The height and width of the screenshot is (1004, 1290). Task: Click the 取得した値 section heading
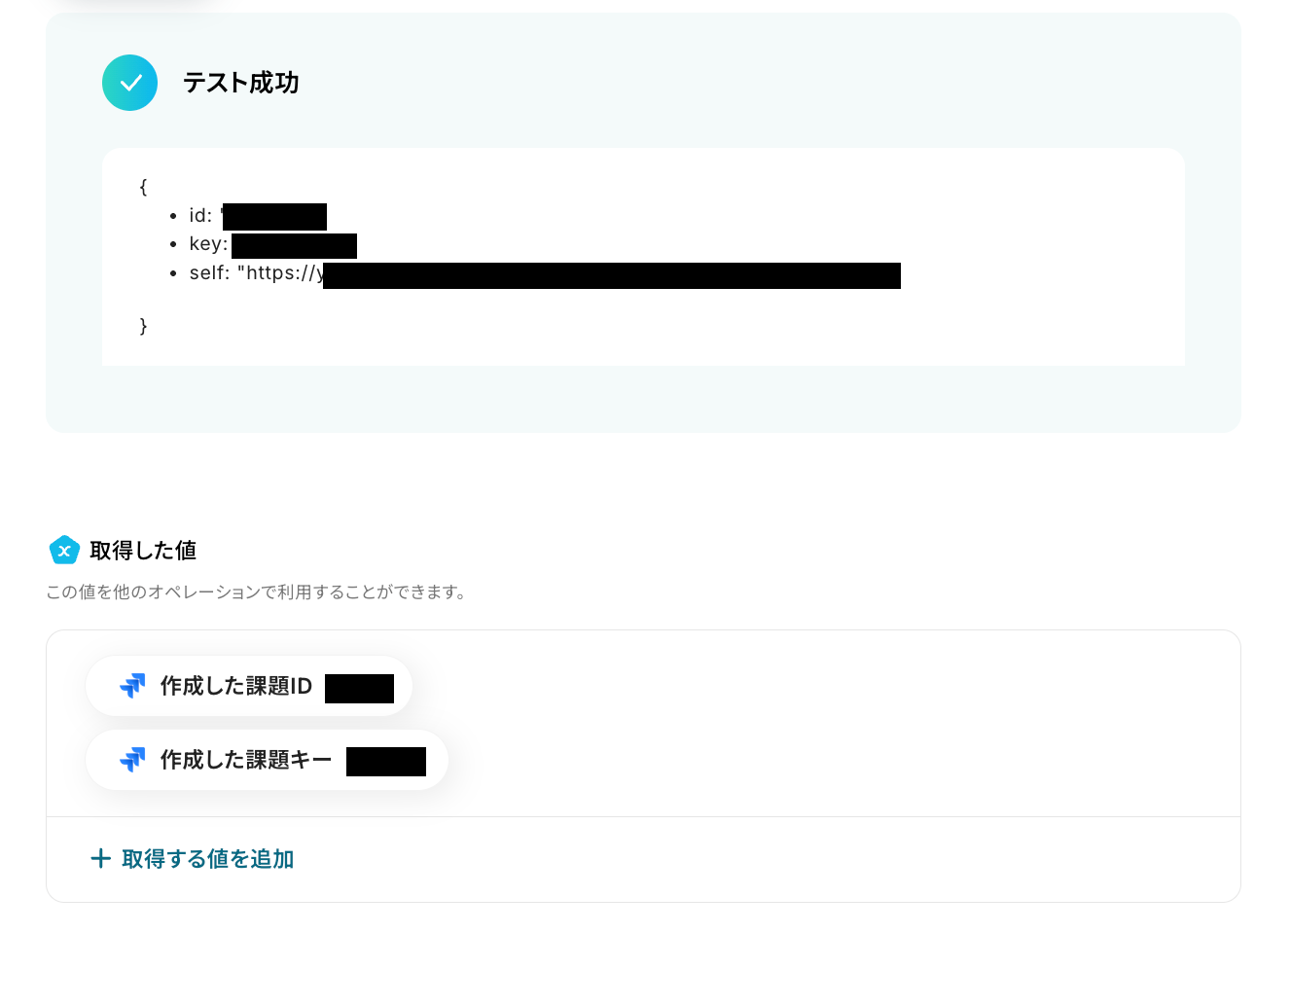pos(143,551)
